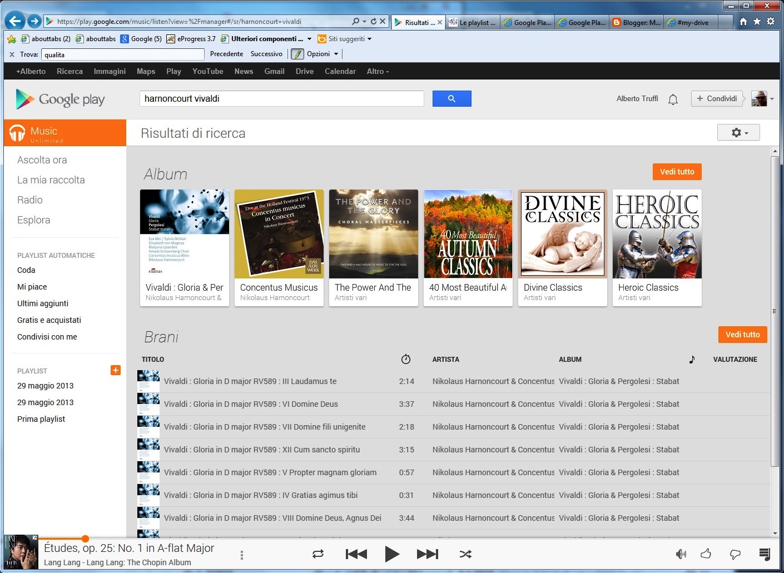Screen dimensions: 784x573
Task: Open the Altro dropdown menu
Action: click(378, 71)
